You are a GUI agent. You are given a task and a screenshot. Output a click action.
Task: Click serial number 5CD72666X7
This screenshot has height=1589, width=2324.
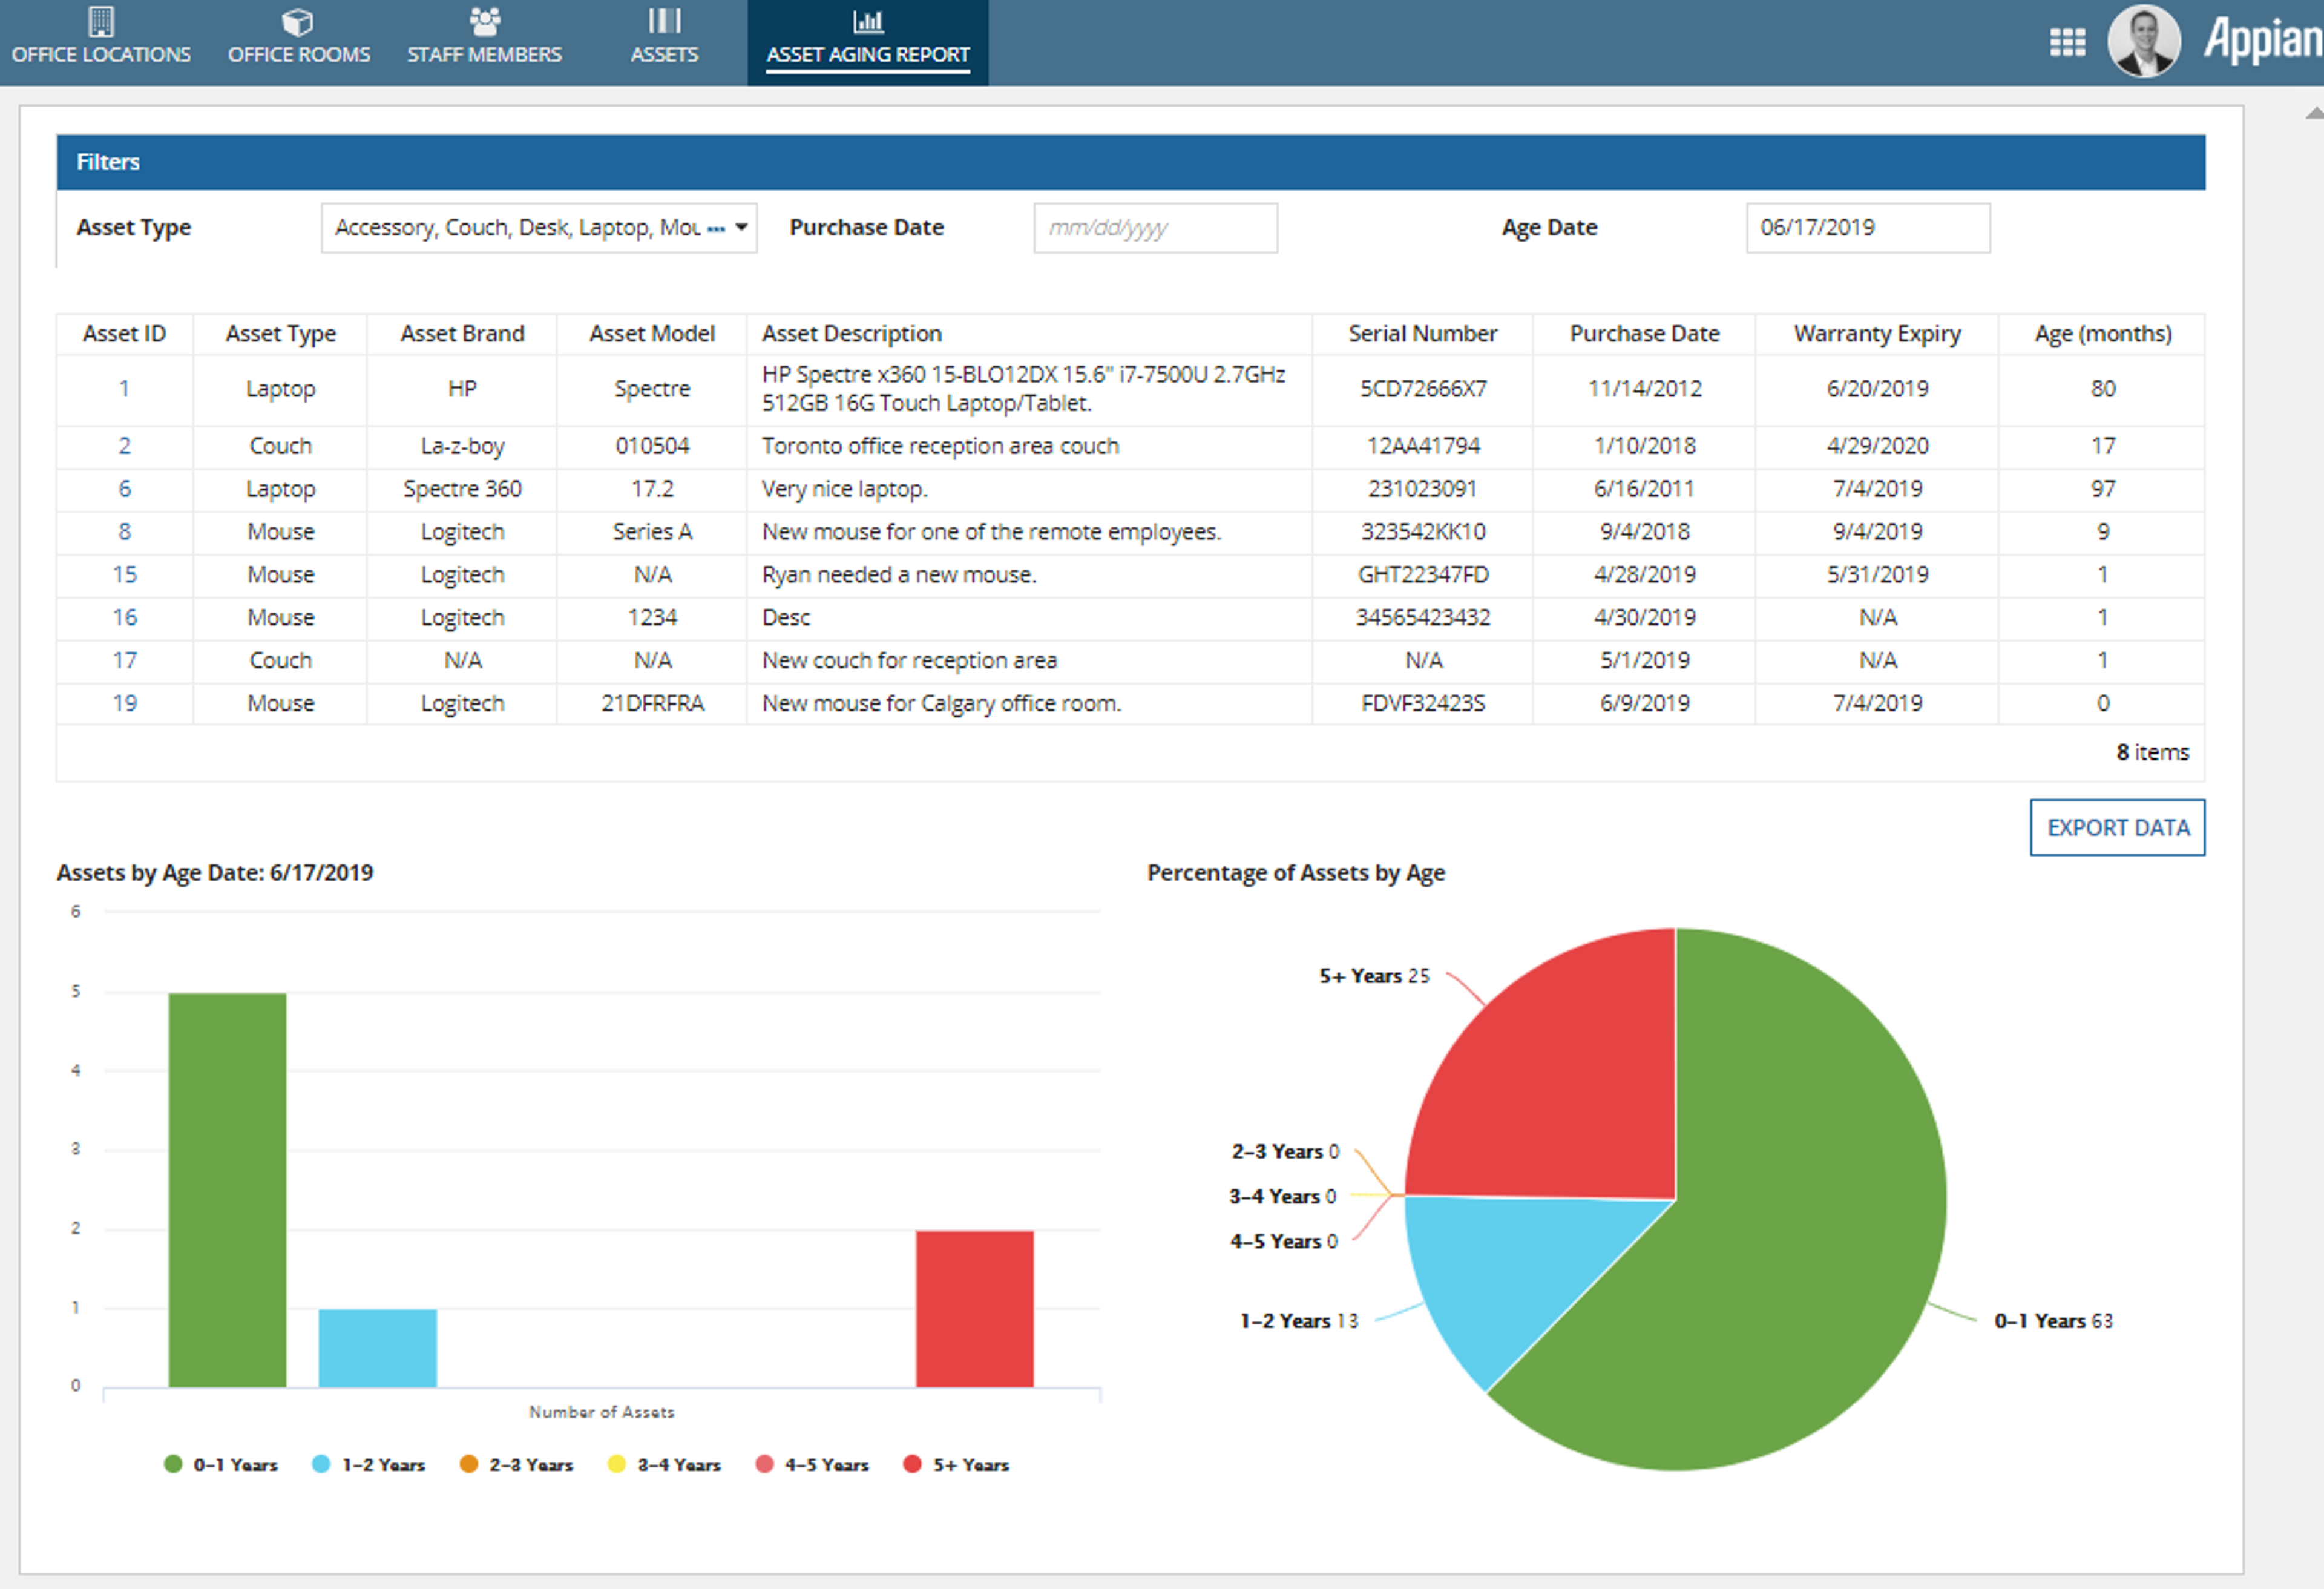[x=1423, y=389]
